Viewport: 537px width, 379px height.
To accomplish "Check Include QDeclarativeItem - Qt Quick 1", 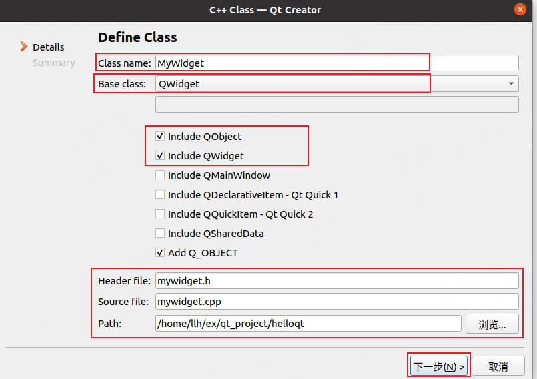I will [x=160, y=195].
